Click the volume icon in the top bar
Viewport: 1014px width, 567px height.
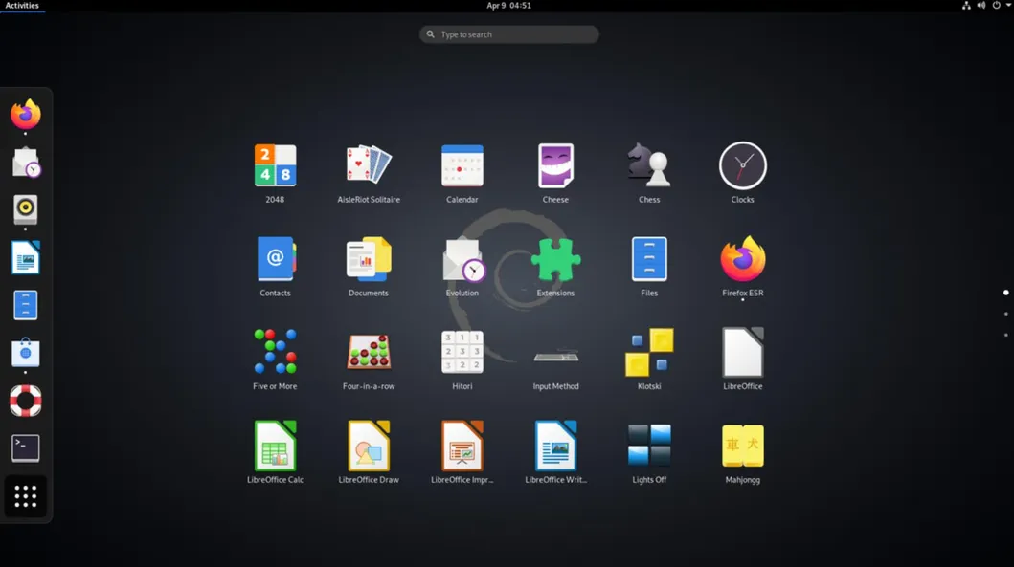980,5
